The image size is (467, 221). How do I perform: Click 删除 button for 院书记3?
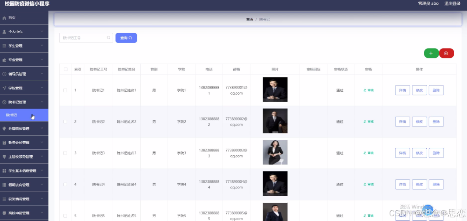pyautogui.click(x=436, y=153)
